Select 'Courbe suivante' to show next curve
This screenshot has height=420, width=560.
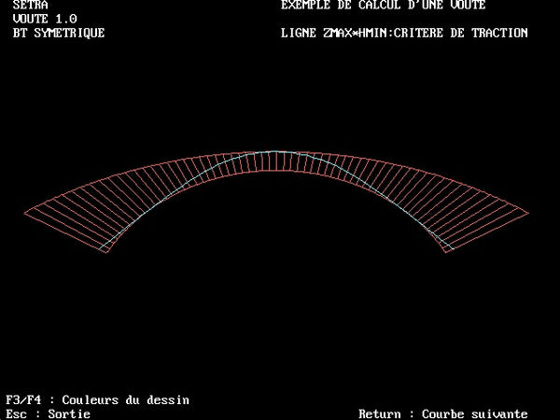pos(475,413)
